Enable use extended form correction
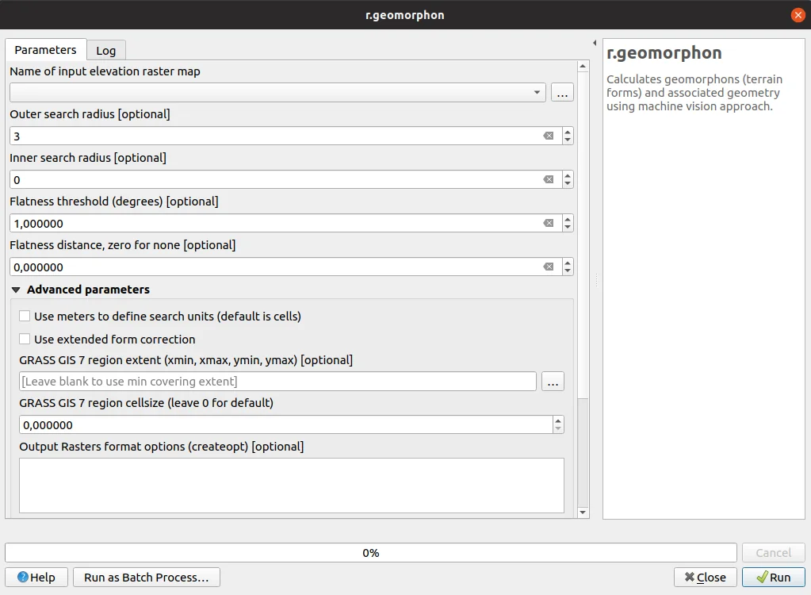The width and height of the screenshot is (811, 595). pyautogui.click(x=25, y=340)
